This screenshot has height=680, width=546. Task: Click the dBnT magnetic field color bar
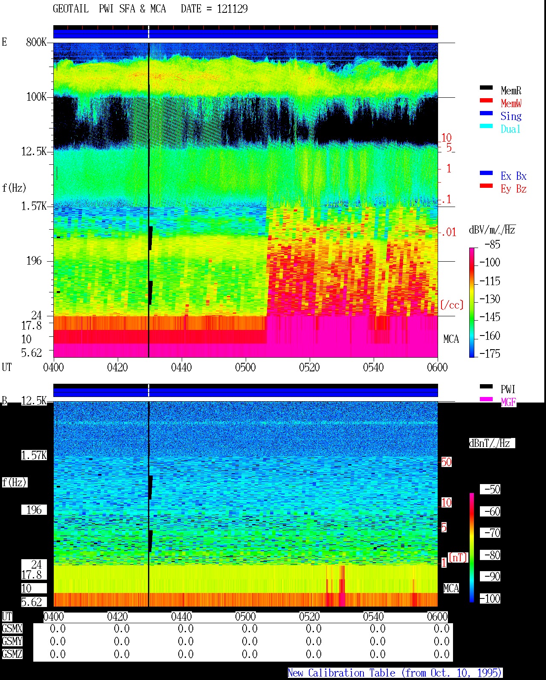click(x=472, y=548)
